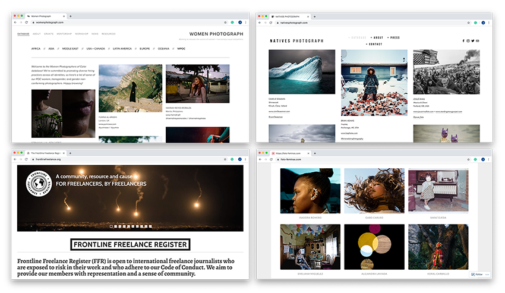Viewport: 505px width, 293px height.
Task: Open DATABASE menu on Women Photograph
Action: click(23, 34)
